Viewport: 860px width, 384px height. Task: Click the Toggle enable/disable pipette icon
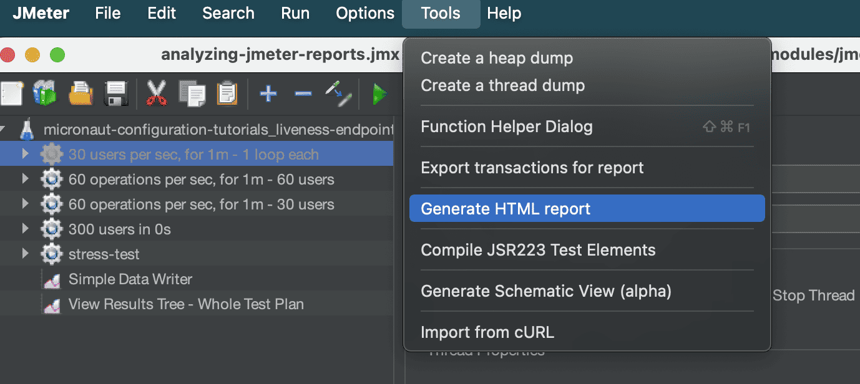[x=339, y=94]
